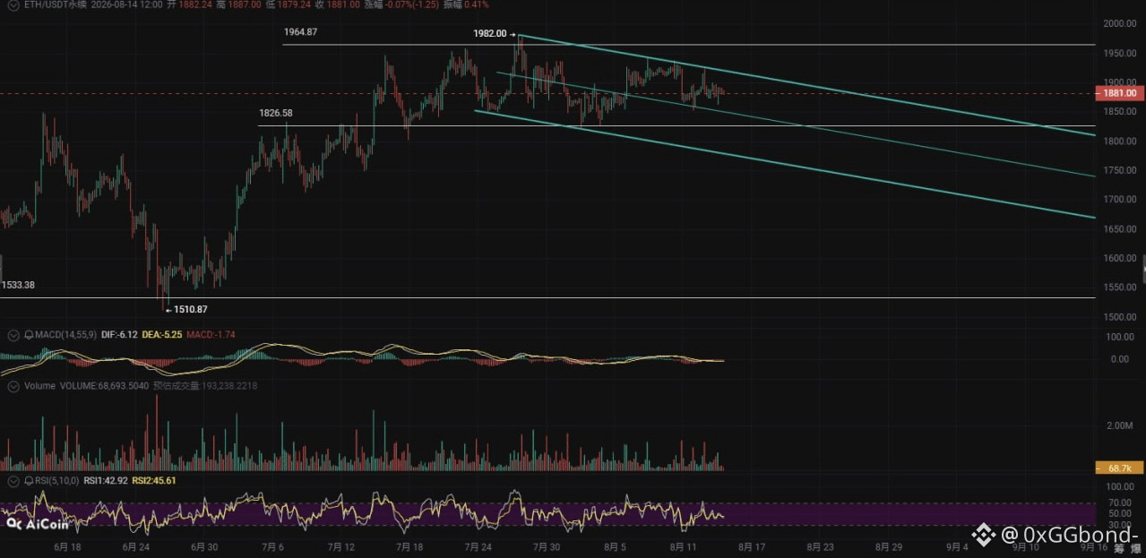This screenshot has width=1146, height=558.
Task: Collapse the Volume indicator pane chevron
Action: [13, 386]
